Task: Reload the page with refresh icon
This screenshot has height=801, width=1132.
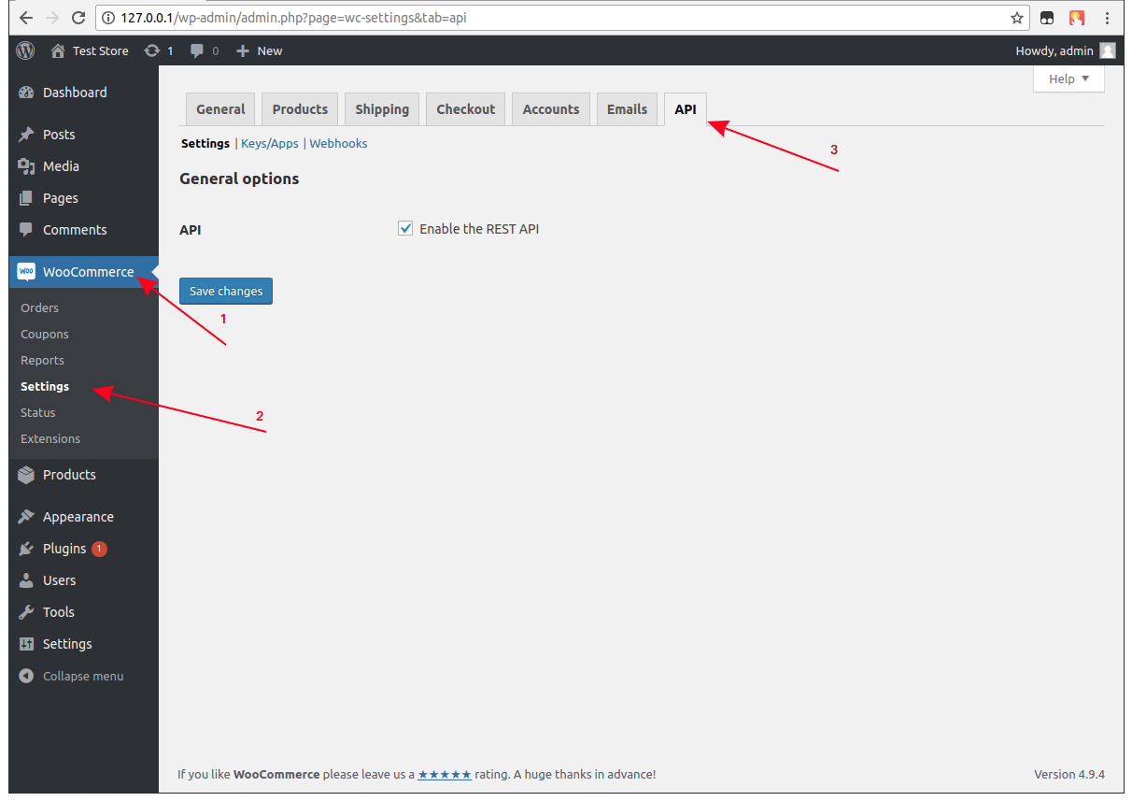Action: pyautogui.click(x=78, y=18)
